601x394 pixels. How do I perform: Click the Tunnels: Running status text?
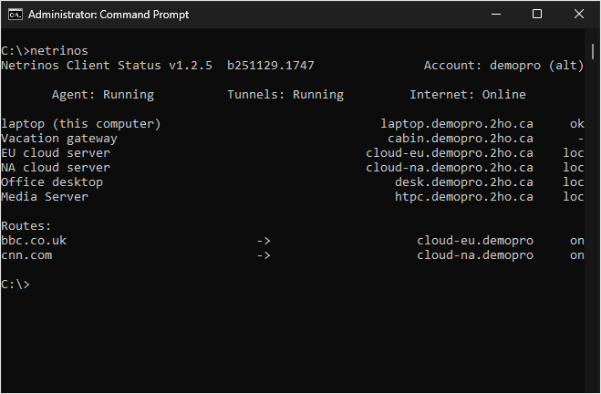coord(285,95)
